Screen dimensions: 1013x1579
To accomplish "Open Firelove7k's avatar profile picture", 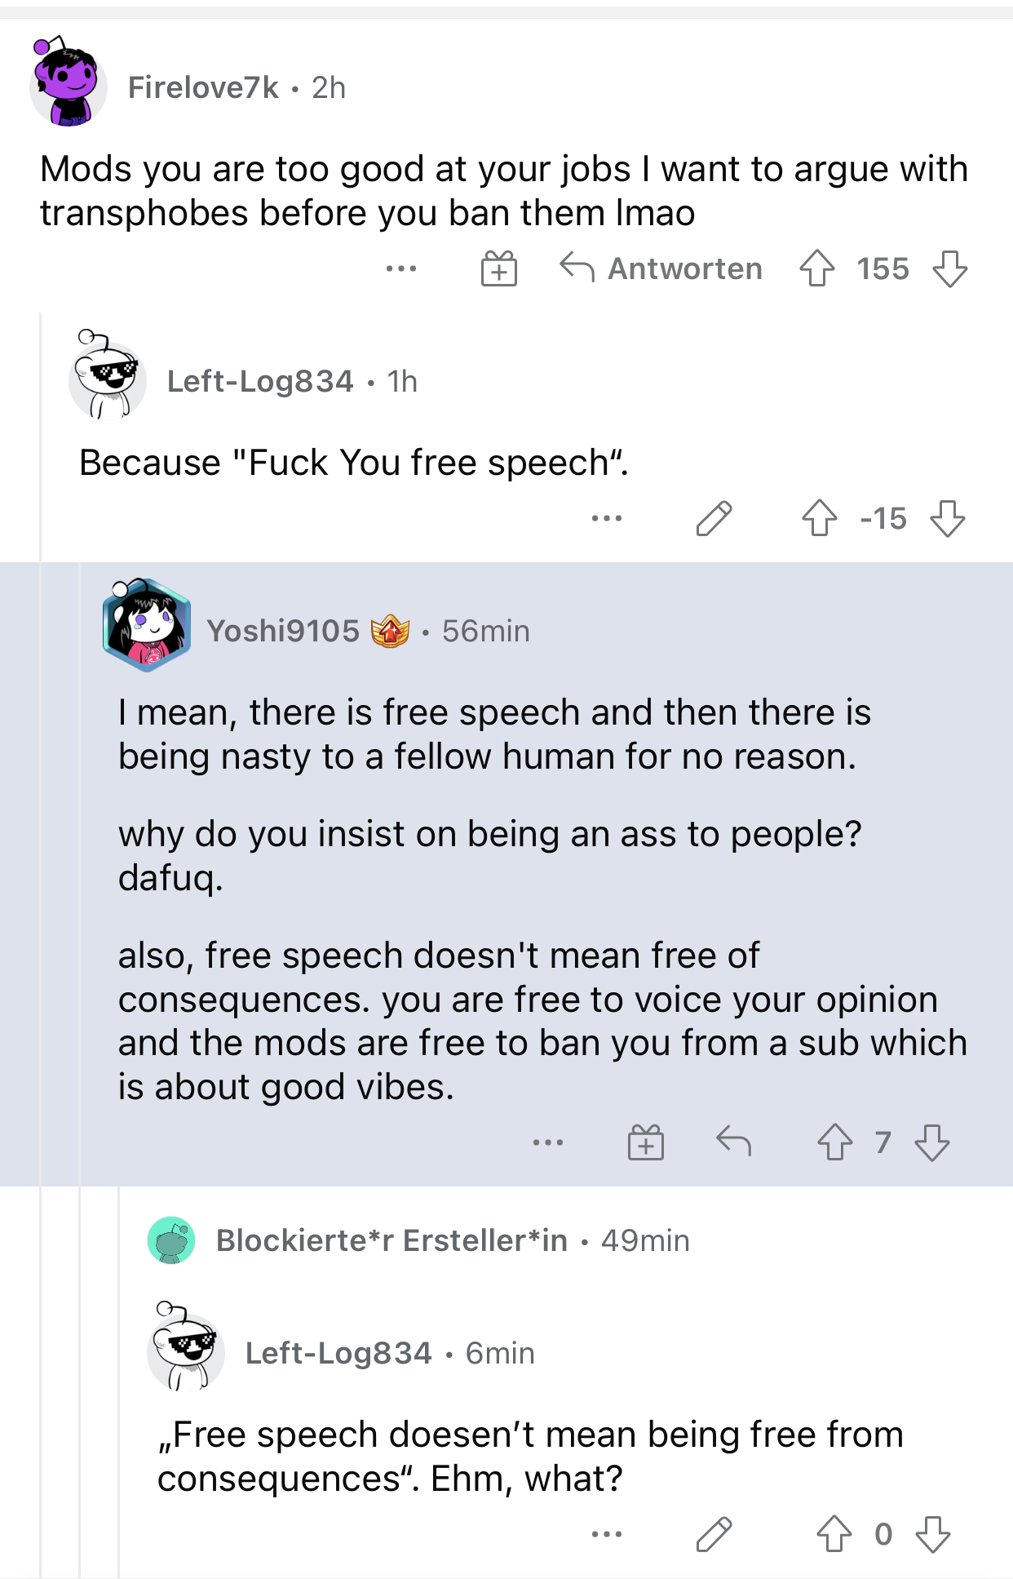I will tap(69, 82).
